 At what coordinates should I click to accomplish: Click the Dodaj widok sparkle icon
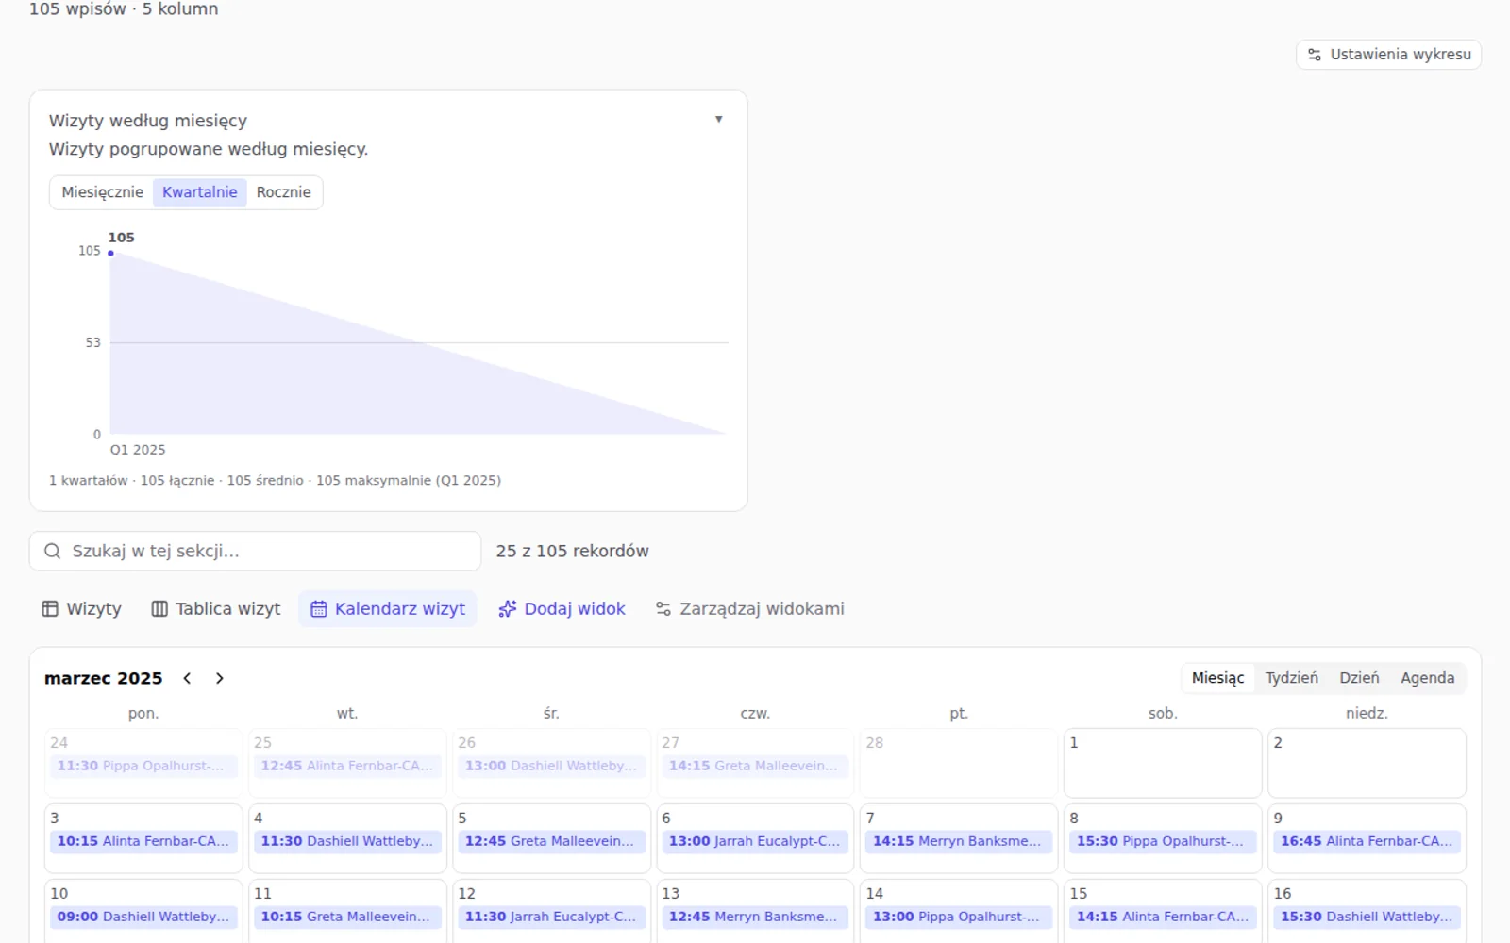point(508,609)
